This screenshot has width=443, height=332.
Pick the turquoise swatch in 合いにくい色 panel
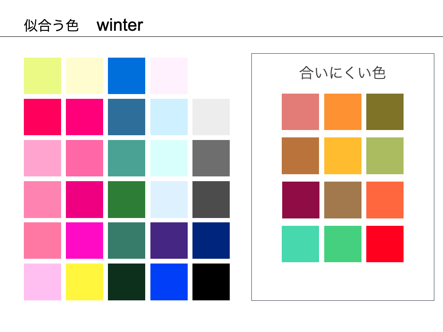[300, 244]
